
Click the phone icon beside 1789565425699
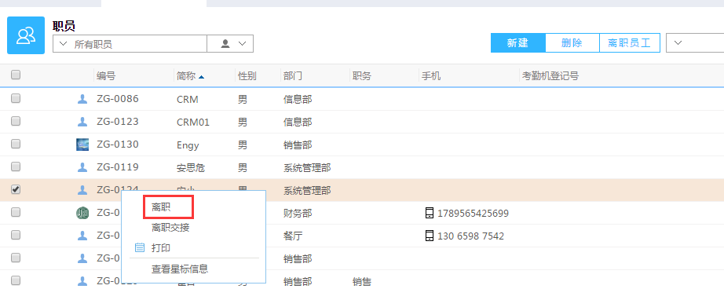pos(430,213)
